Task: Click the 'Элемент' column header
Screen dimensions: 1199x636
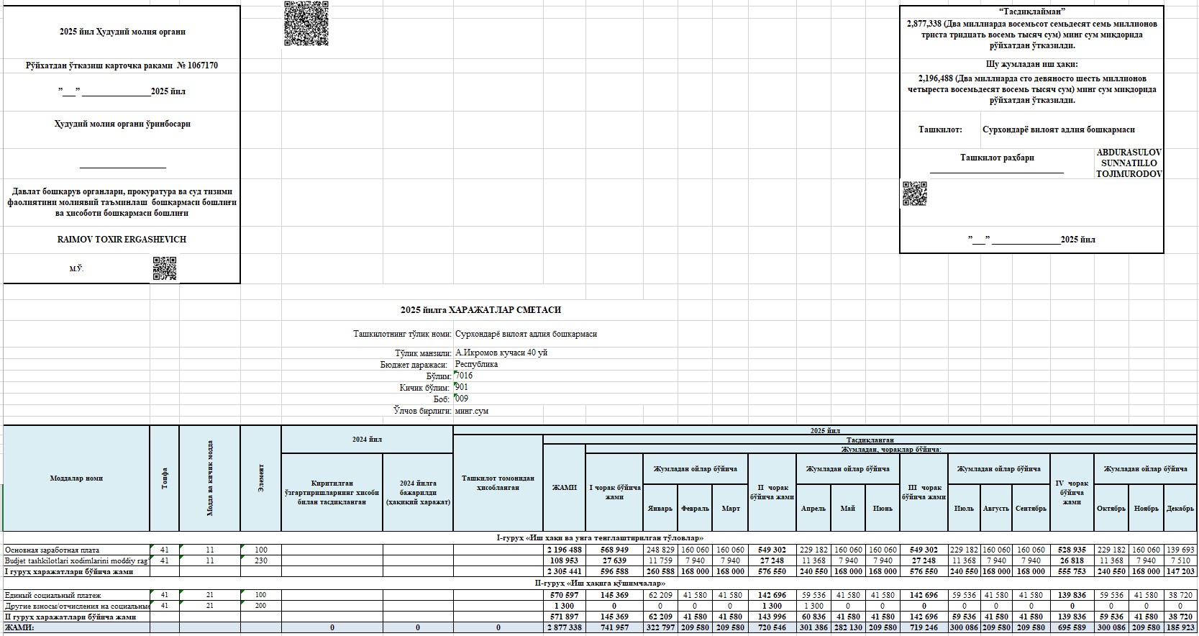Action: (261, 478)
